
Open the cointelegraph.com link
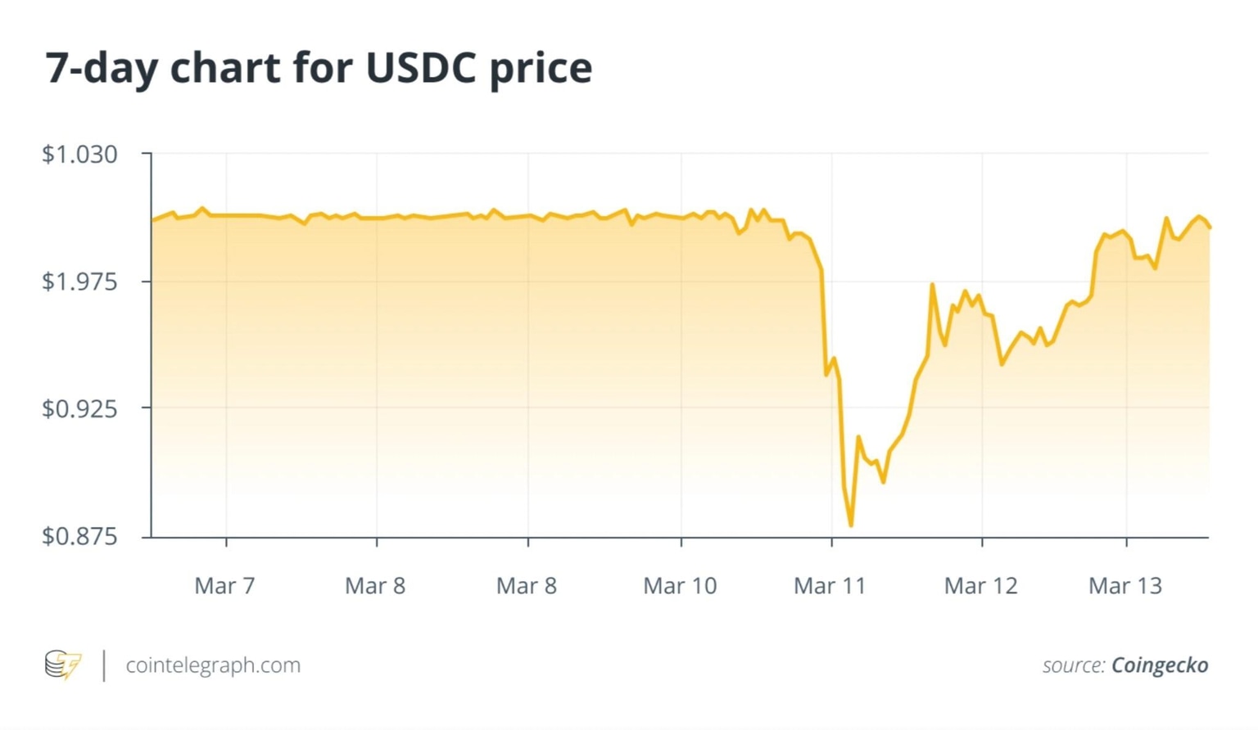pos(213,665)
